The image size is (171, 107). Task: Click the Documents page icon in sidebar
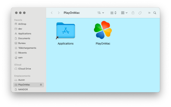pyautogui.click(x=16, y=38)
